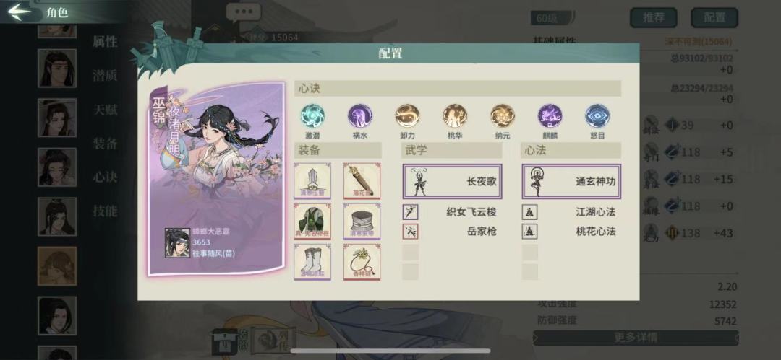Select the 祸水 heart art icon
This screenshot has height=360, width=781.
coord(359,116)
